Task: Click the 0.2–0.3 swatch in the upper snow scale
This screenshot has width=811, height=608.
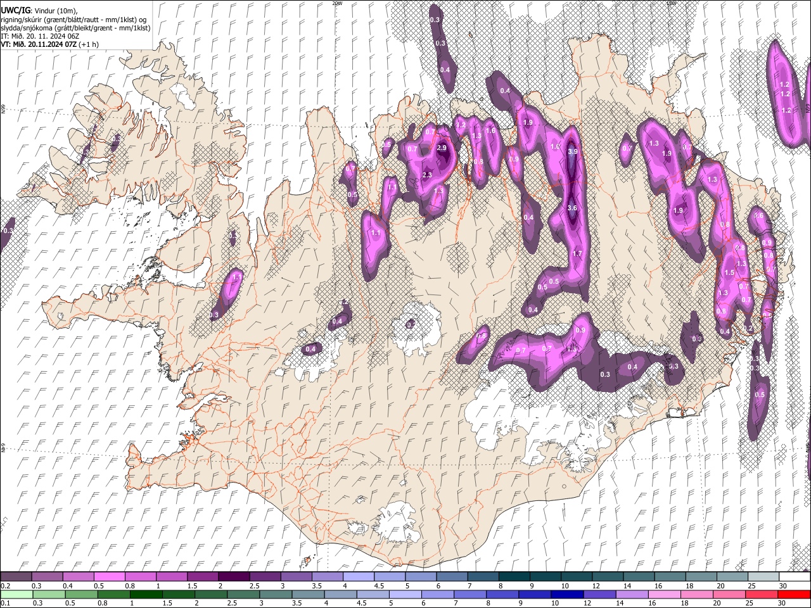Action: [x=16, y=576]
